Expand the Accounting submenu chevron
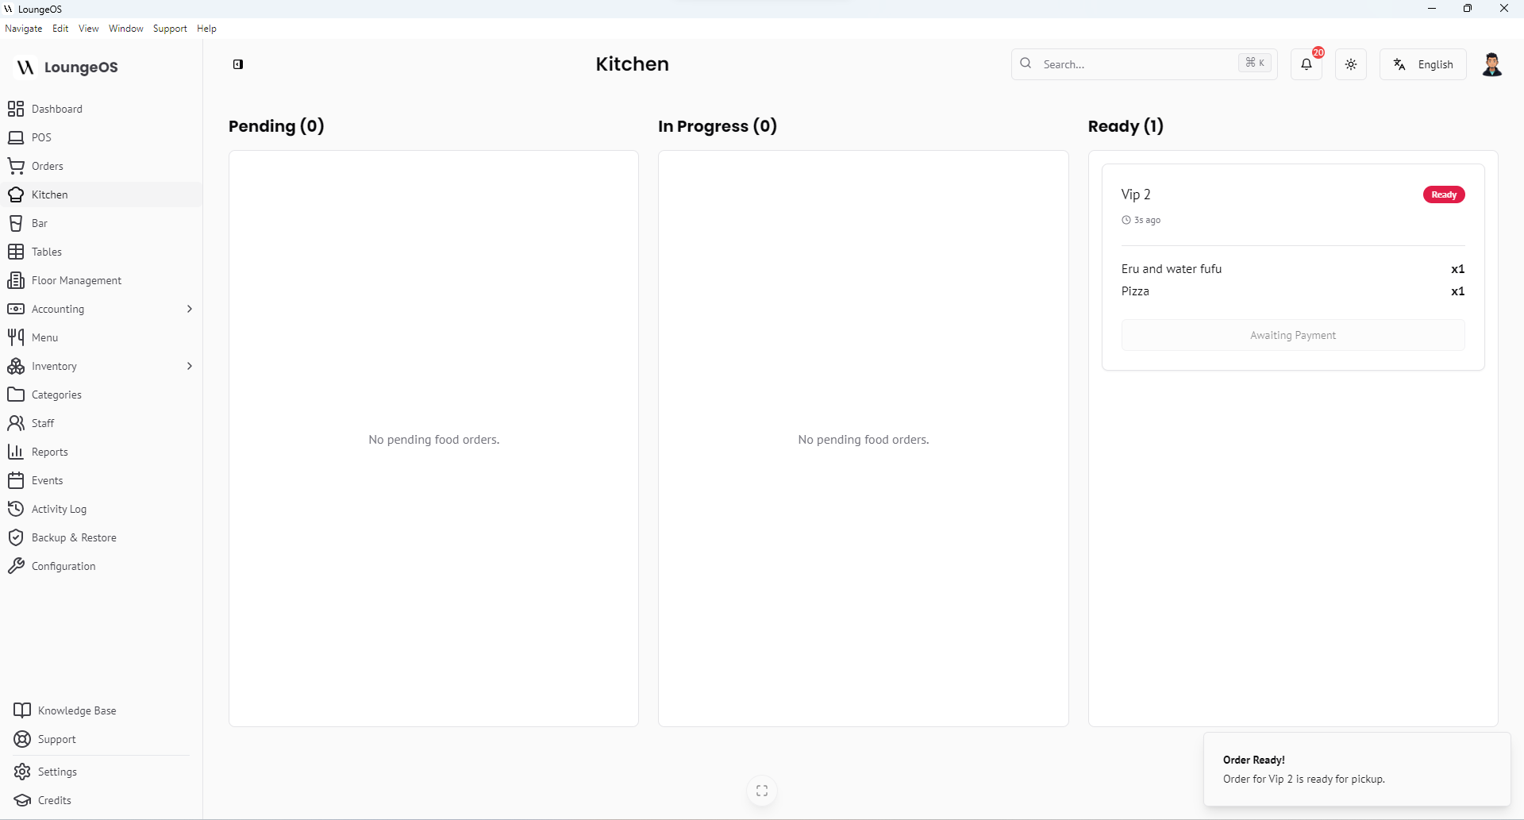The image size is (1524, 820). (189, 309)
